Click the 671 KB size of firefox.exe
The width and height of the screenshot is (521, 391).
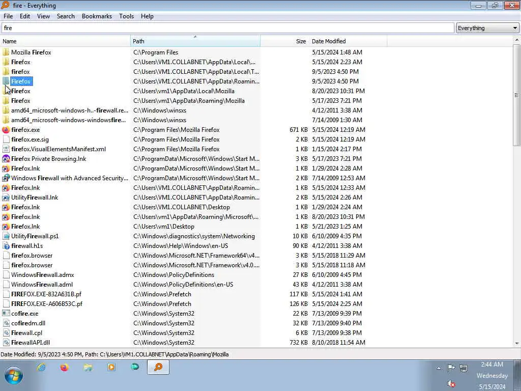click(298, 130)
